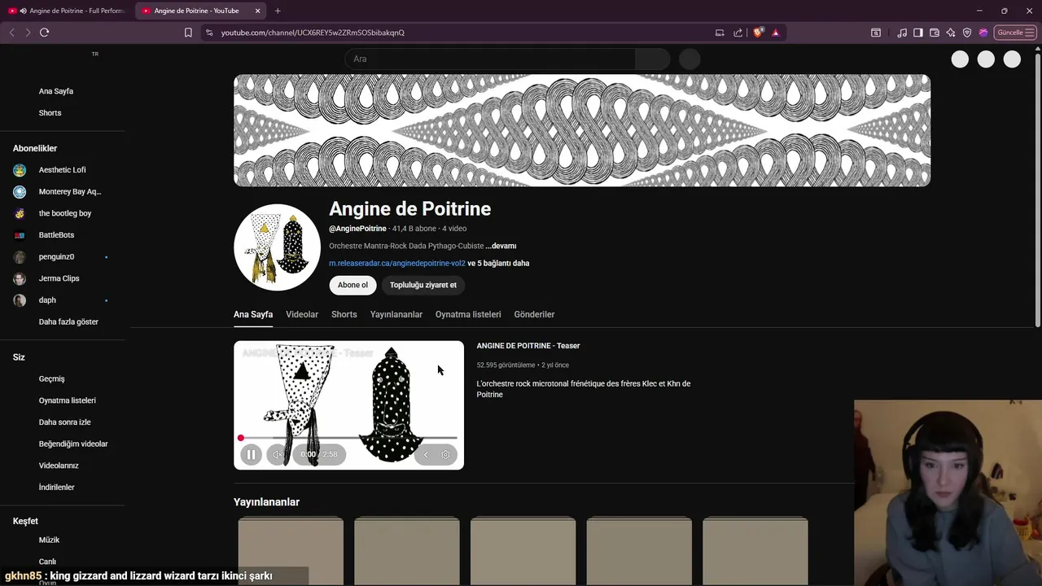The height and width of the screenshot is (586, 1042).
Task: Click the Ara search field
Action: [x=490, y=59]
